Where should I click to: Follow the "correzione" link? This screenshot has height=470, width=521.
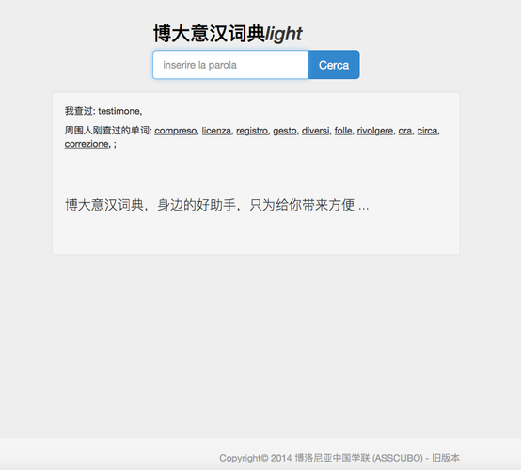[87, 144]
